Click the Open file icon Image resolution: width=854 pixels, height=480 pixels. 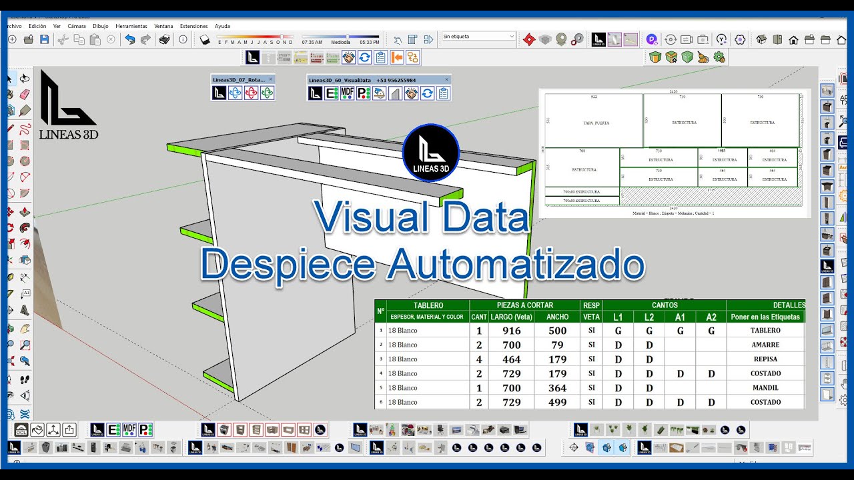click(29, 39)
